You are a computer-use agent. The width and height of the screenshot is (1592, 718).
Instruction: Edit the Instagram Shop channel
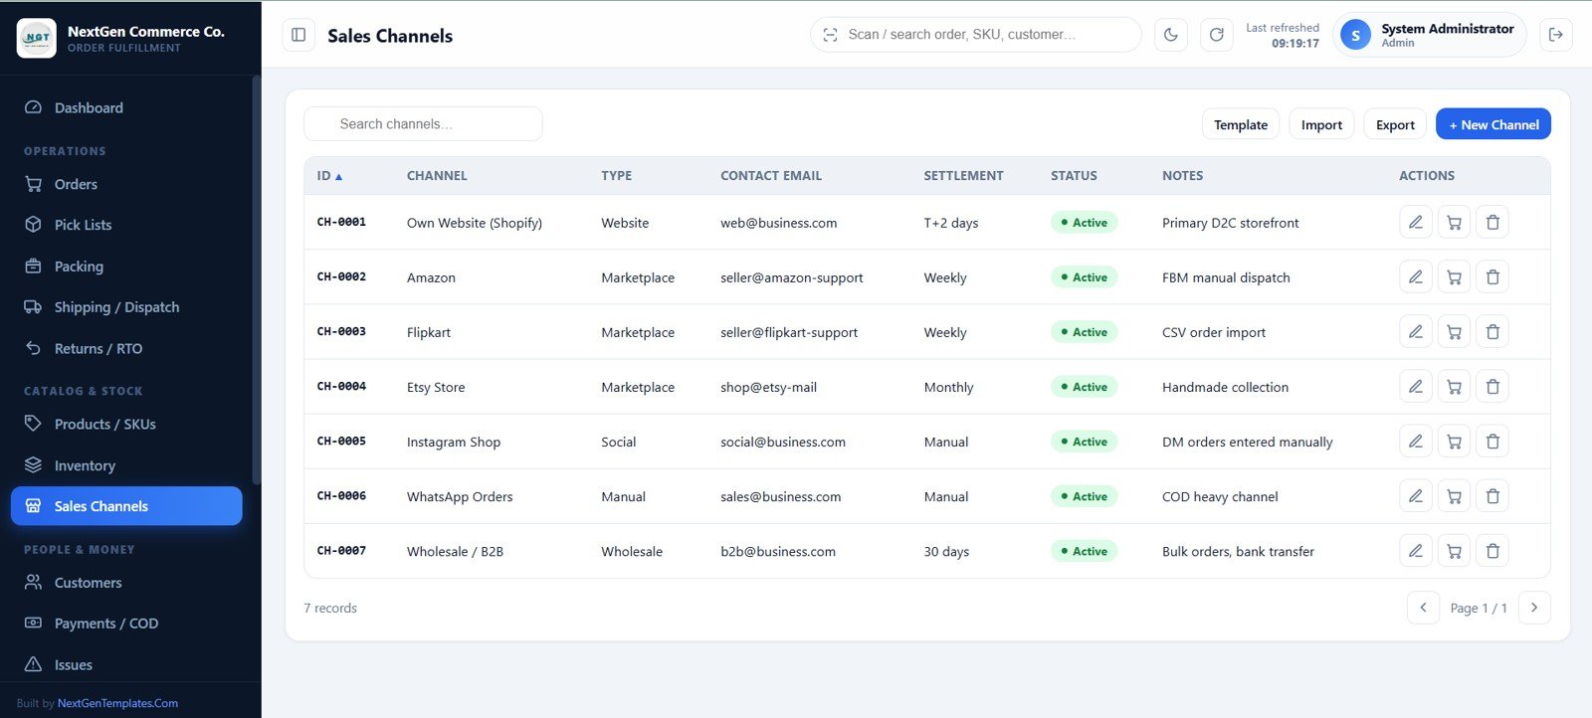pyautogui.click(x=1415, y=441)
